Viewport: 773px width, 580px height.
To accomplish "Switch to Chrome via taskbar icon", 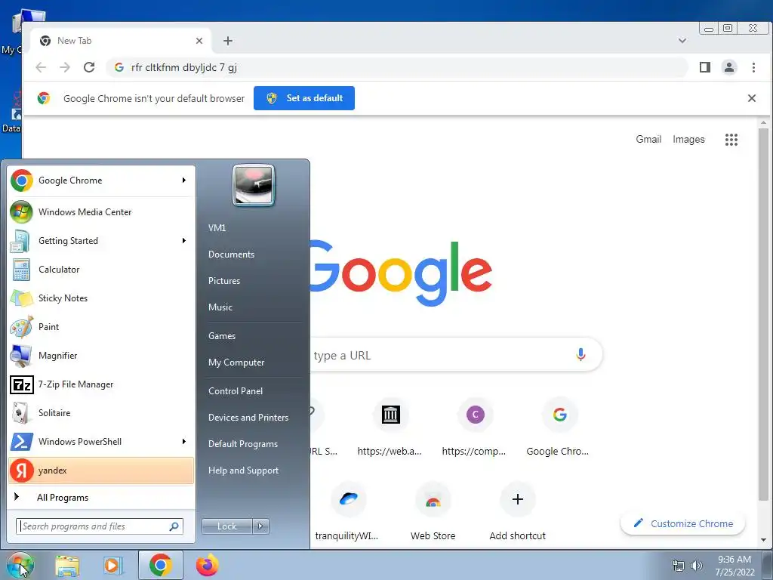I will tap(161, 565).
